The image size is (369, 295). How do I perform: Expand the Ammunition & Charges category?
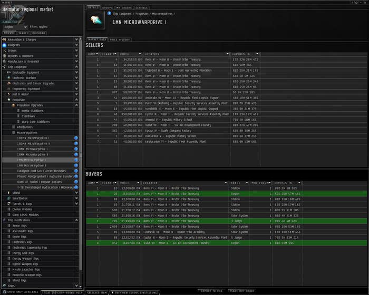point(76,40)
